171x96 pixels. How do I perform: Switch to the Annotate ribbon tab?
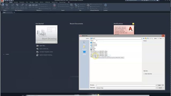16,2
